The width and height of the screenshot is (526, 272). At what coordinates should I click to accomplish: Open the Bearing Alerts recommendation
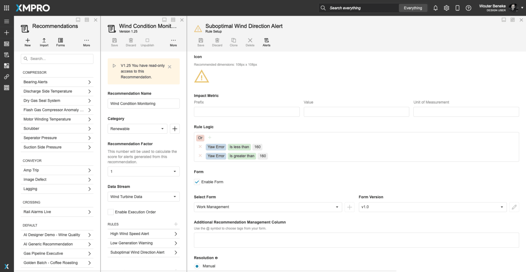point(57,82)
